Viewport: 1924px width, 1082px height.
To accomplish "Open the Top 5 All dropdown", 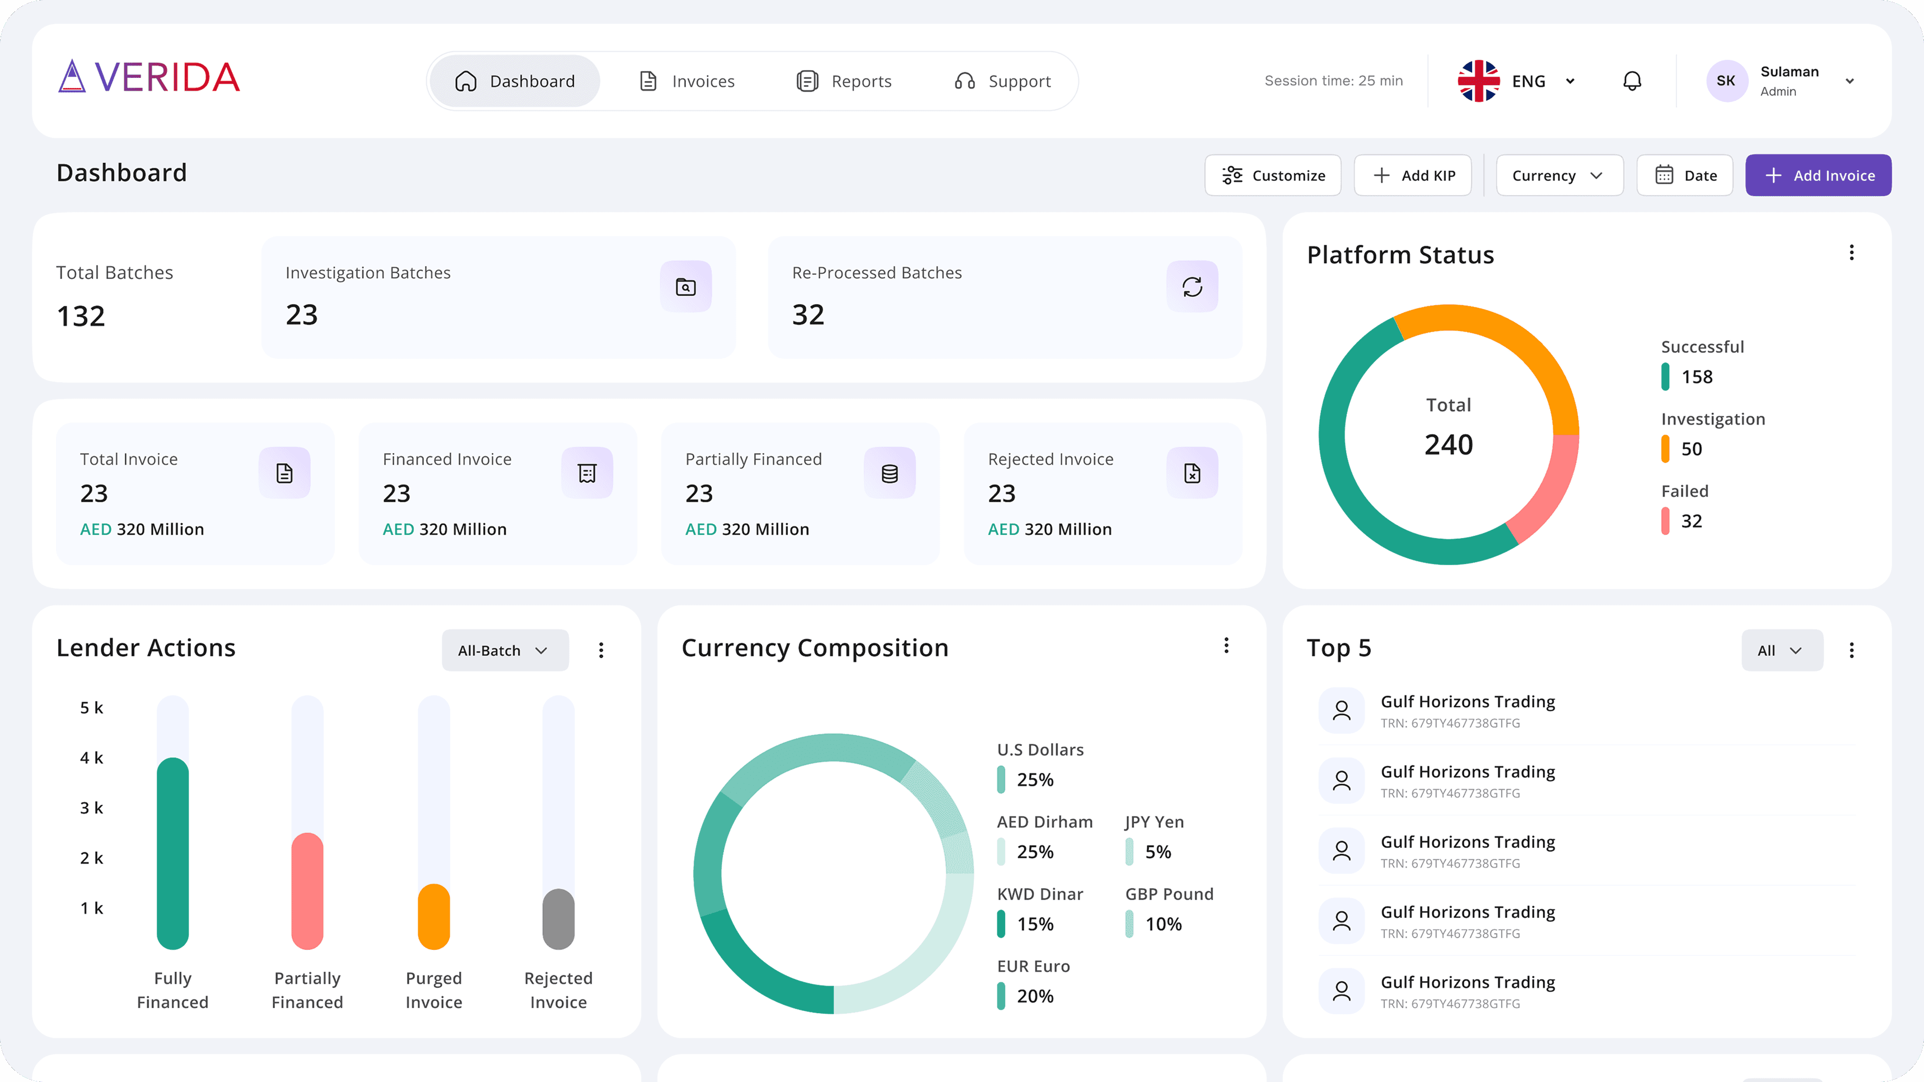I will [x=1781, y=650].
